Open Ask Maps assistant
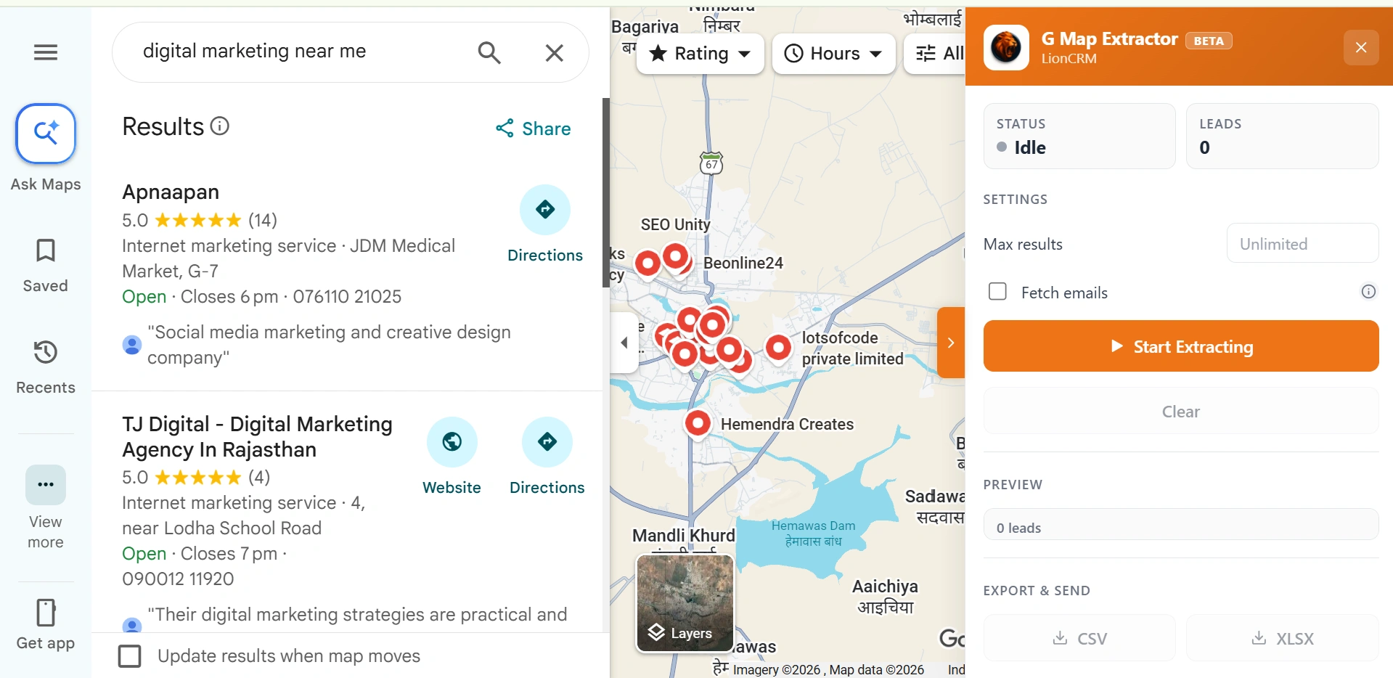1393x678 pixels. 46,134
